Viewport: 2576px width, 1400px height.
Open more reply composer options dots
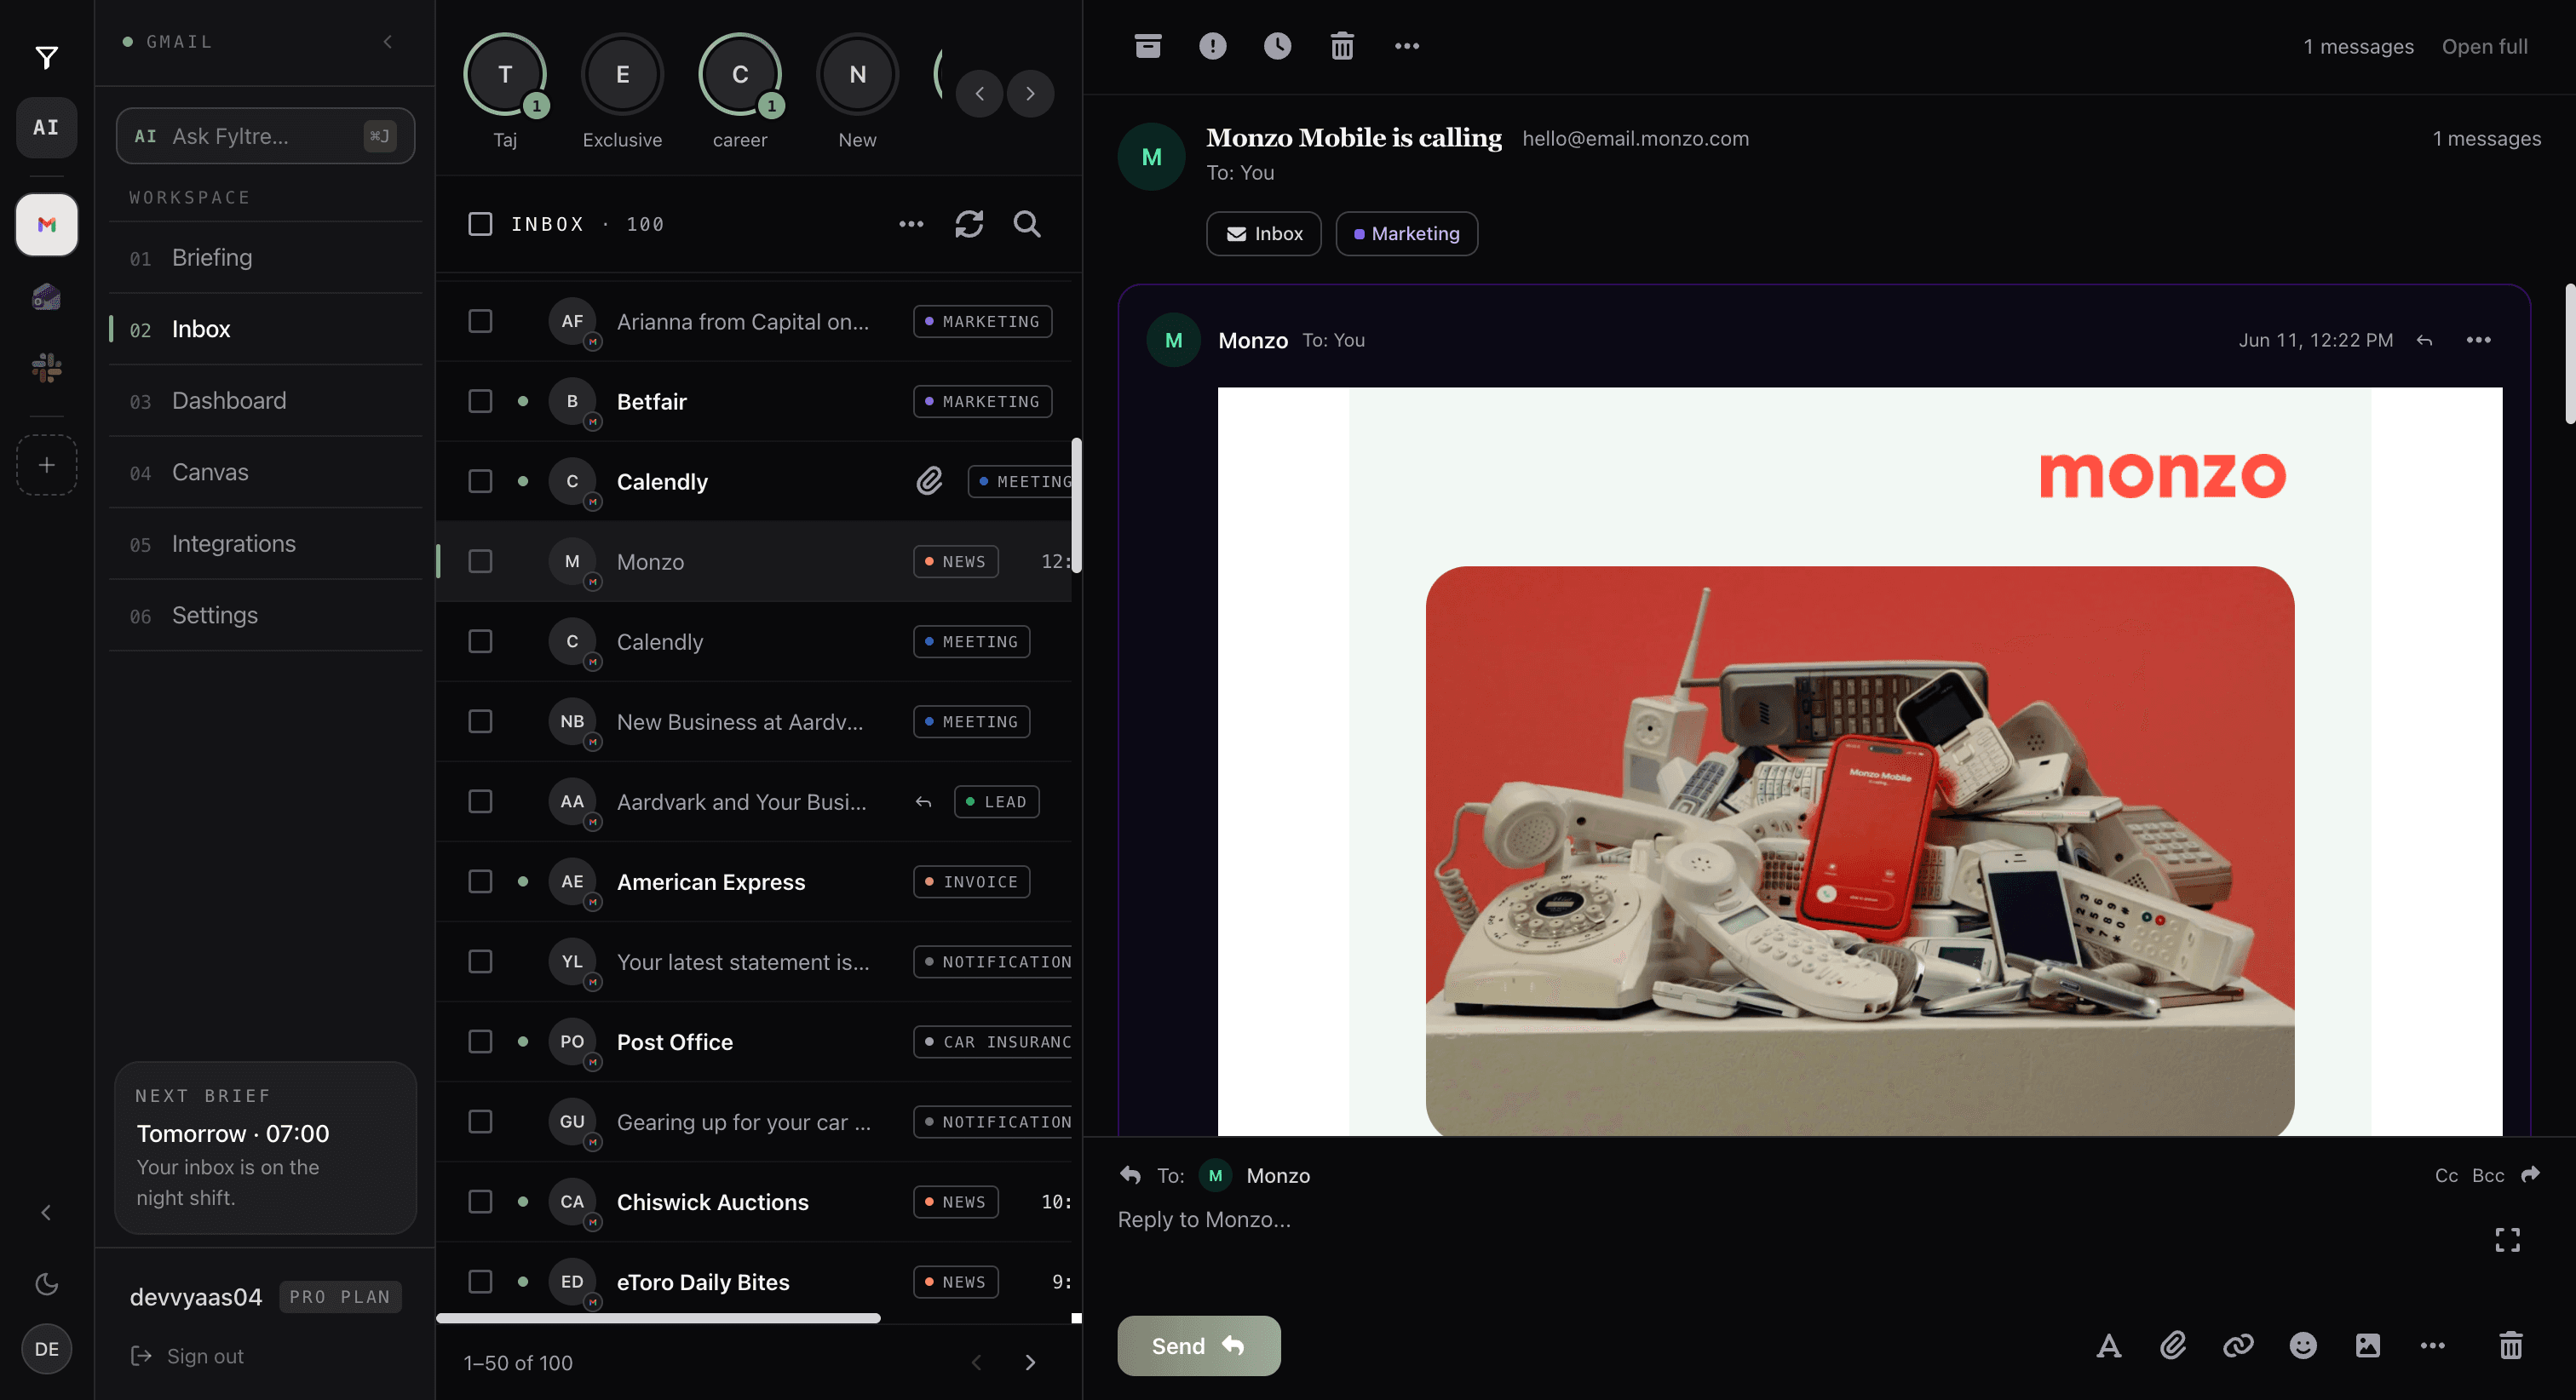point(2433,1346)
